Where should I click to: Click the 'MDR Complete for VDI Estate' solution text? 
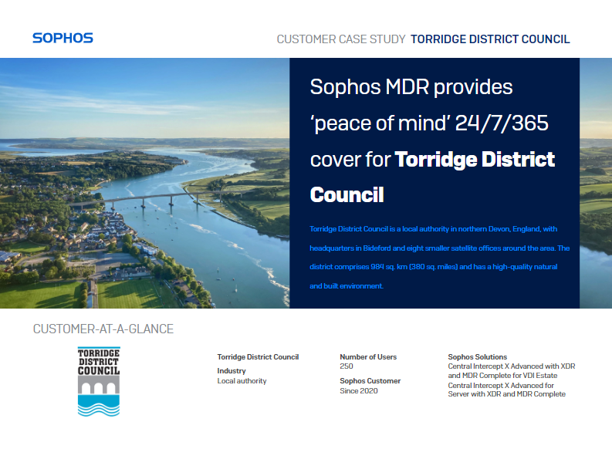coord(497,376)
